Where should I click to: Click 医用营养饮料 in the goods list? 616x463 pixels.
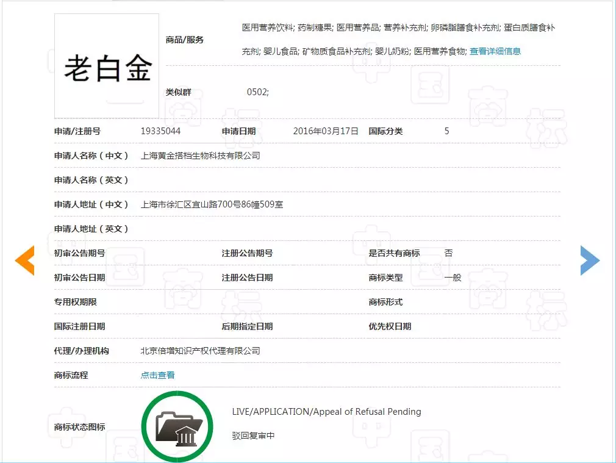point(267,27)
